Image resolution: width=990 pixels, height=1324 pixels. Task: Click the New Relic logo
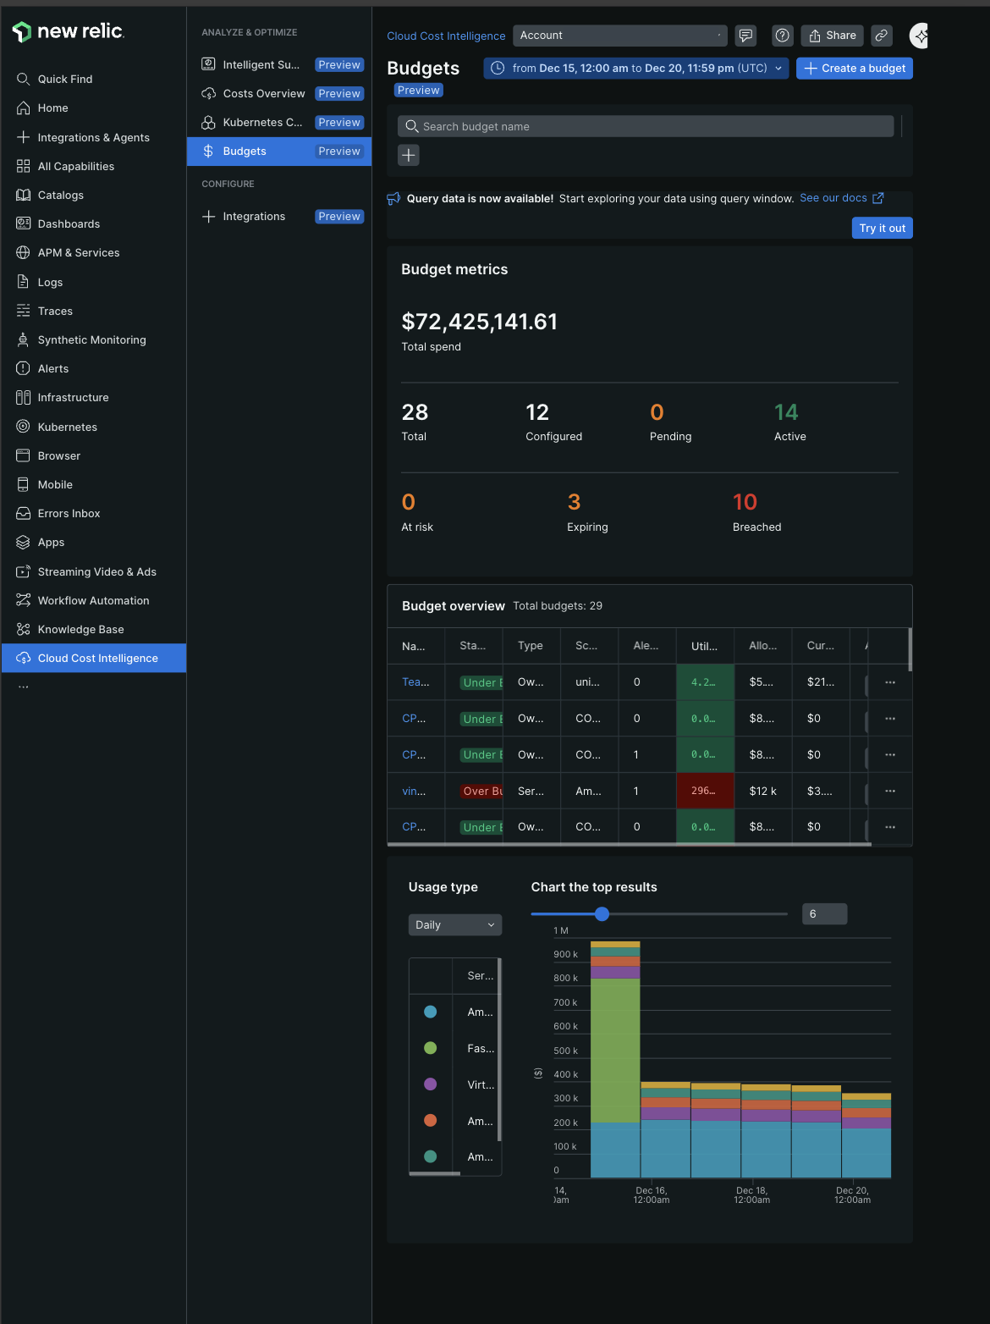coord(69,32)
